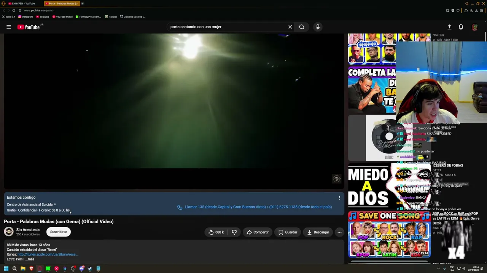
Task: Reload the current page
Action: 14,10
